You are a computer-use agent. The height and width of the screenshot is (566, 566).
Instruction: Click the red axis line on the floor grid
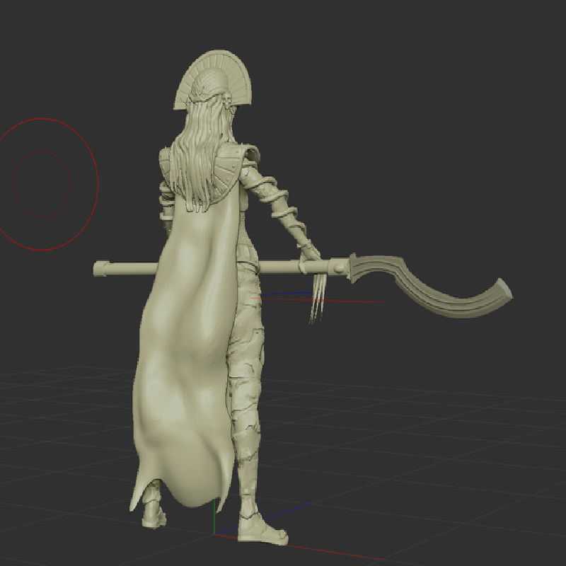click(299, 547)
